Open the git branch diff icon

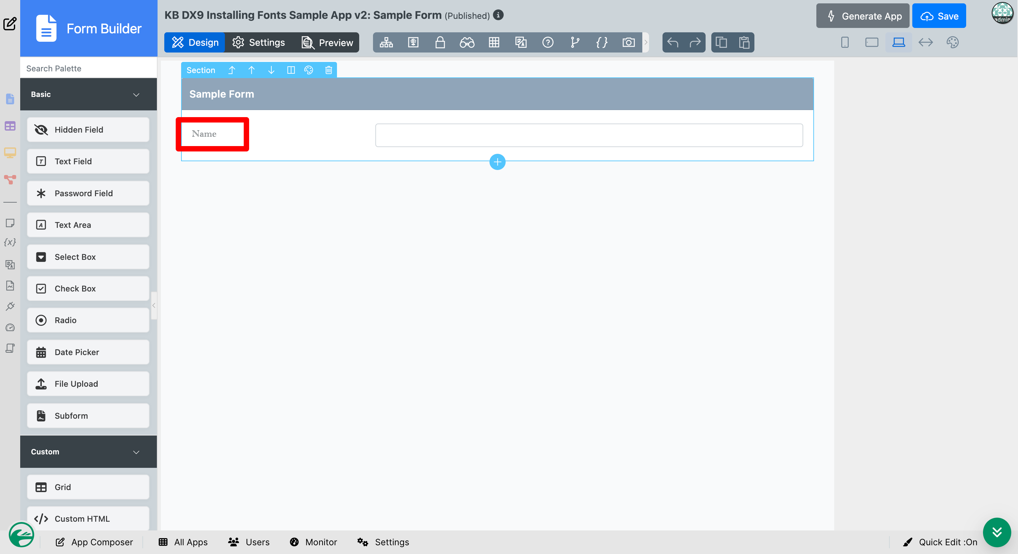point(575,42)
